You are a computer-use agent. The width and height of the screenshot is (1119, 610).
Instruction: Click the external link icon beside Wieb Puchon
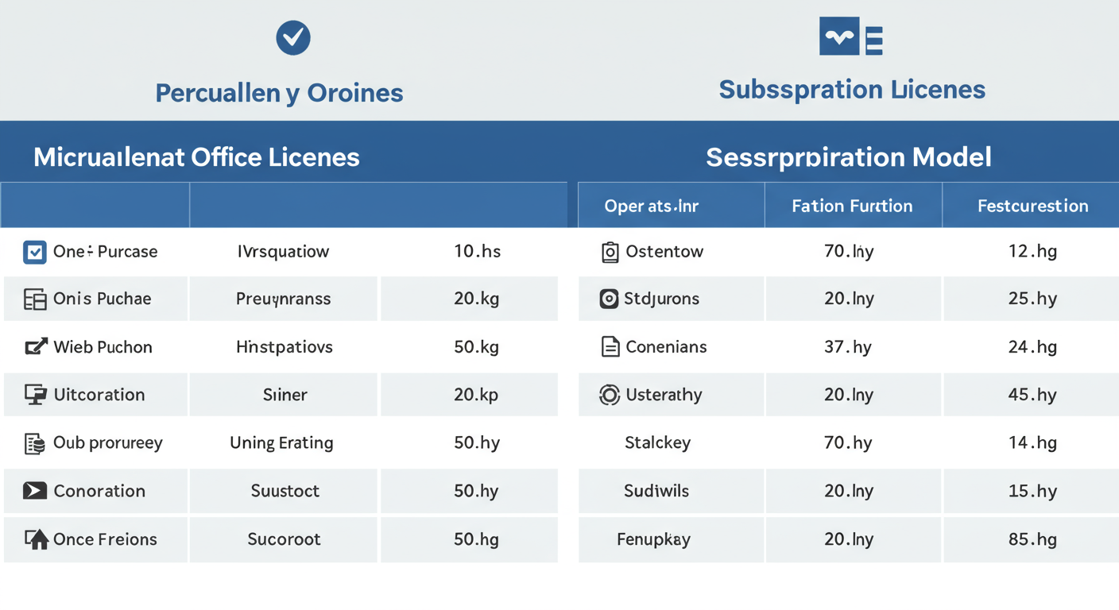click(36, 347)
